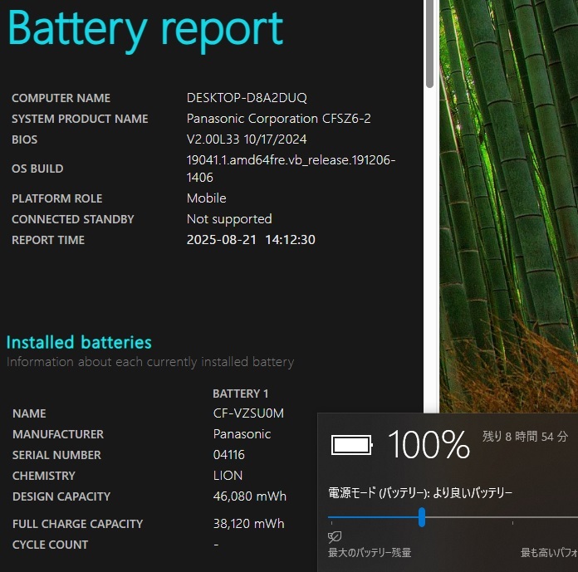This screenshot has width=578, height=572.
Task: Click the COMPUTER NAME label
Action: (61, 98)
